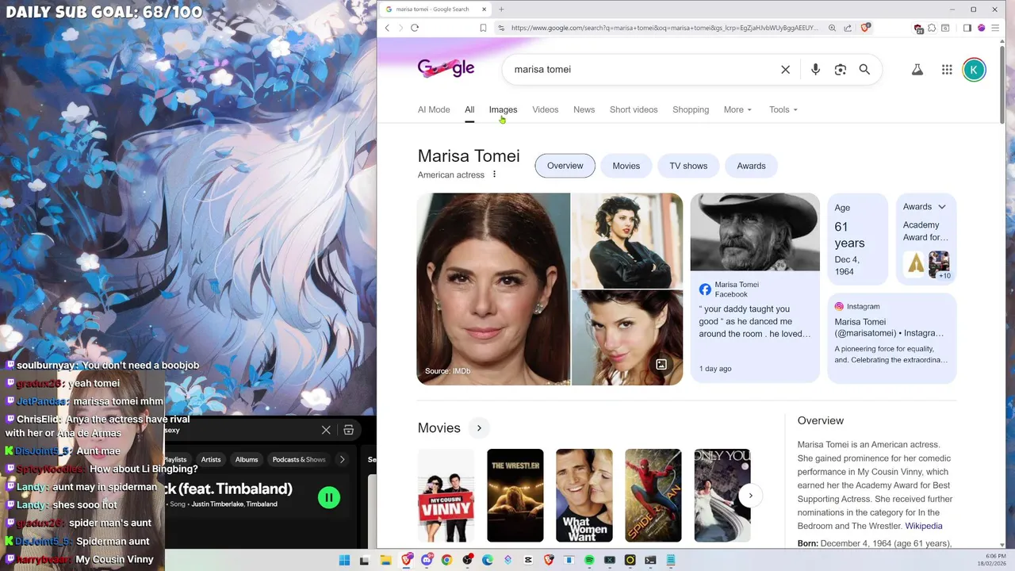Toggle browser sidebar panel icon
The width and height of the screenshot is (1015, 571).
(x=967, y=28)
